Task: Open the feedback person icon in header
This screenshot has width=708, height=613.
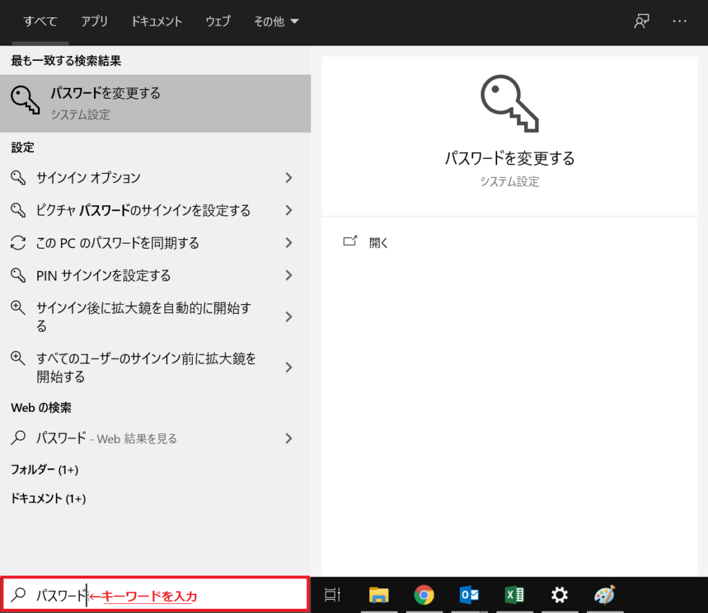Action: (642, 21)
